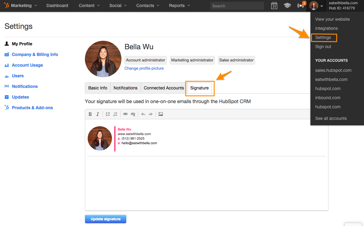Collapse the account menu arrow beside avatar

pyautogui.click(x=321, y=6)
